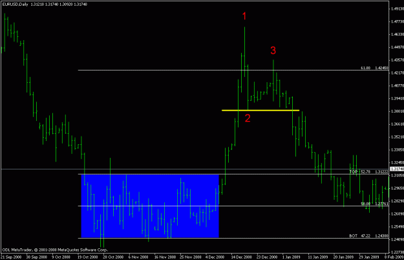Click the 25 Nov 2008 date label

coord(190,257)
